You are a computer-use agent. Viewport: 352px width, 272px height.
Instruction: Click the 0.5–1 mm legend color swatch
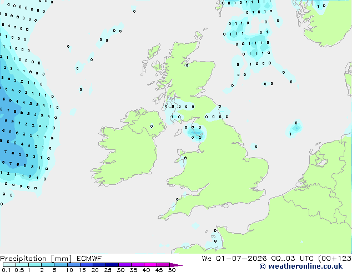click(x=22, y=265)
